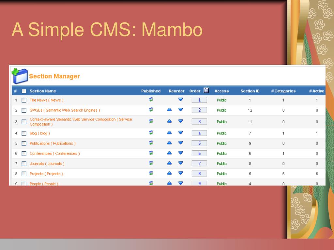The image size is (334, 250).
Task: Check the box for Publications section
Action: click(24, 144)
